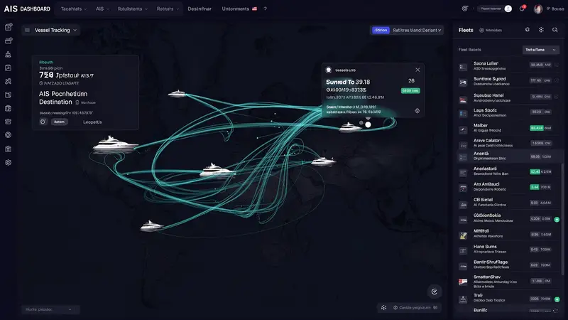Click the shield icon in Fleets header
568x320 pixels.
point(528,30)
